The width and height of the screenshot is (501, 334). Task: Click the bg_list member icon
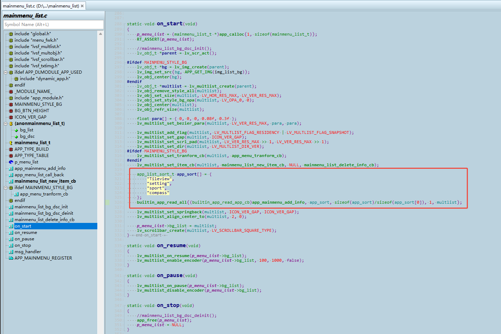(16, 130)
